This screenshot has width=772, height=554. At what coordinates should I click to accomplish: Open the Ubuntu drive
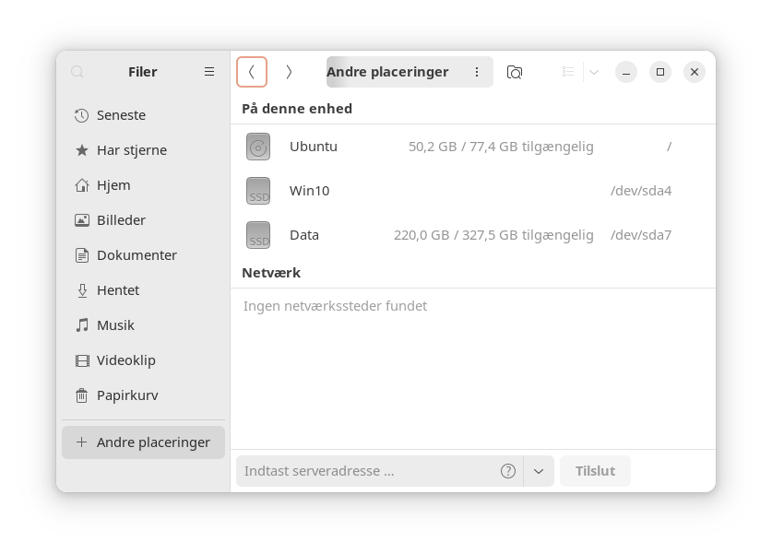(x=314, y=147)
